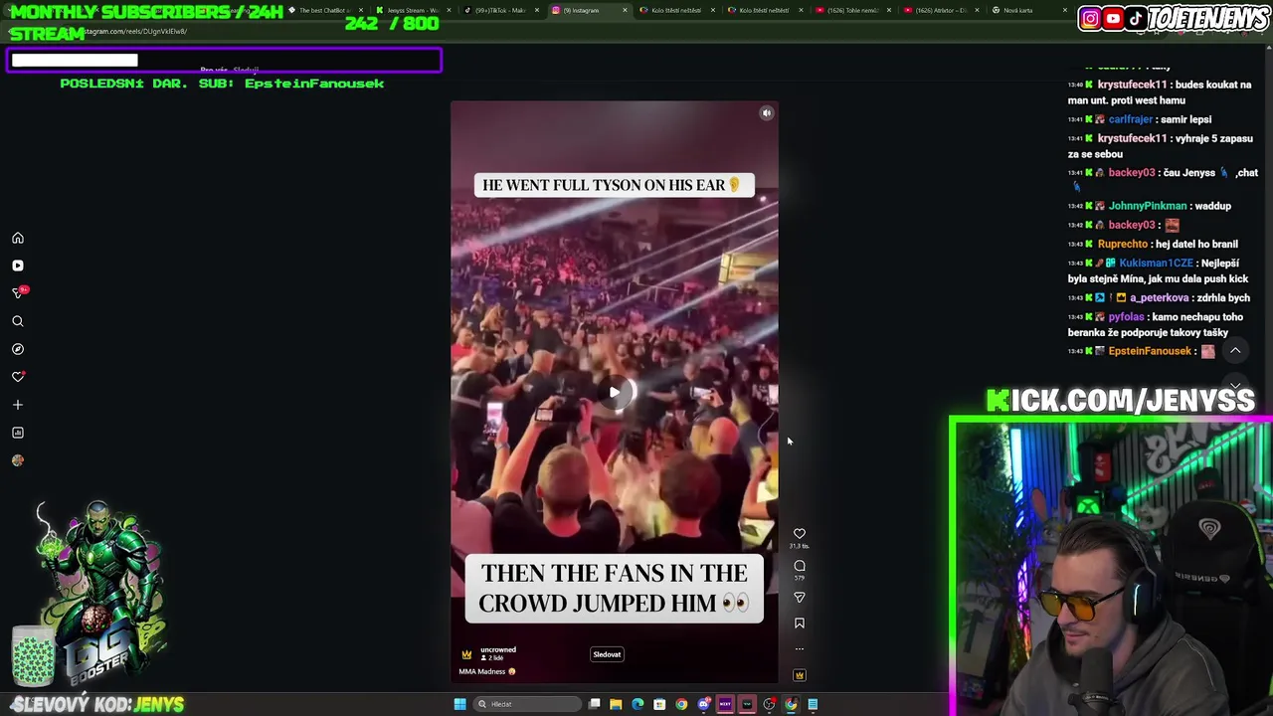Screen dimensions: 1273x716
Task: Open OBS Studio from the taskbar
Action: (769, 704)
